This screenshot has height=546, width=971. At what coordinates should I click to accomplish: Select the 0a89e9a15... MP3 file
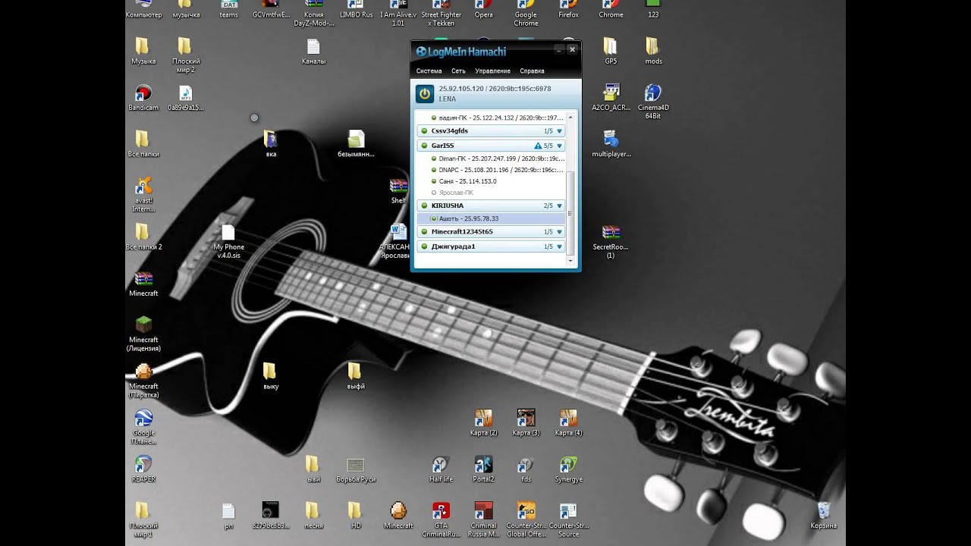[186, 98]
